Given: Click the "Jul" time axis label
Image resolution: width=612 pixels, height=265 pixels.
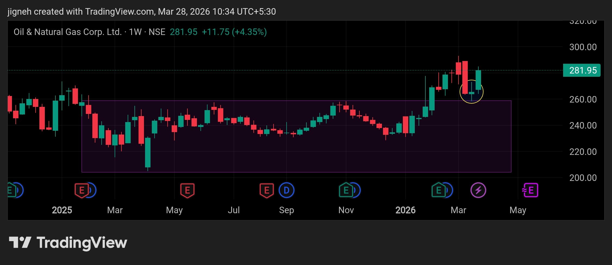Looking at the screenshot, I should (x=234, y=210).
